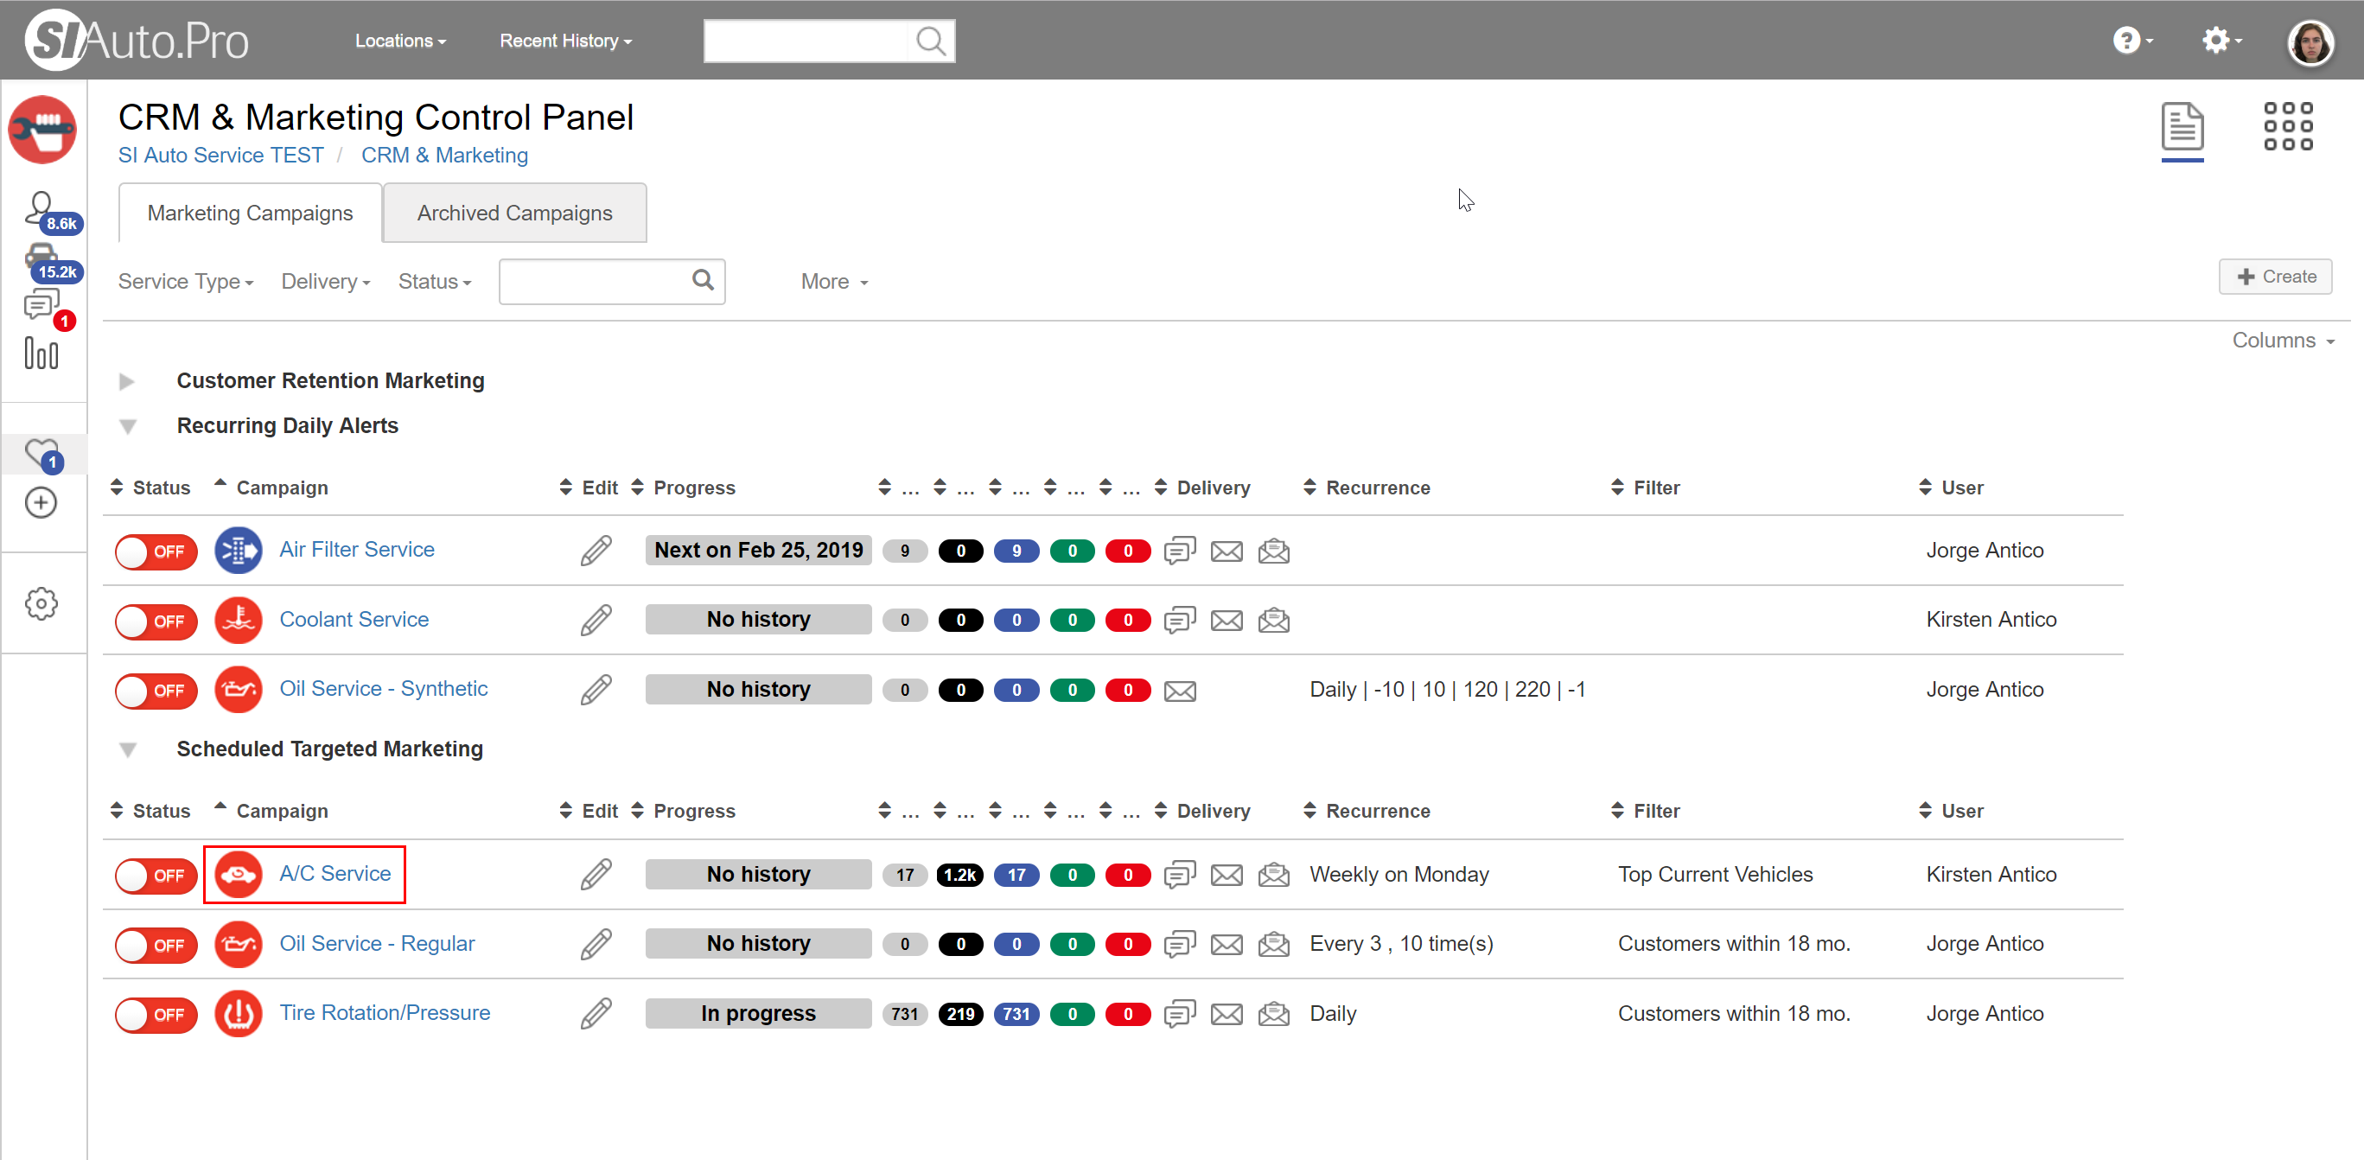Click the plus circle icon in the sidebar
Screen dimensions: 2364x1160
click(41, 503)
